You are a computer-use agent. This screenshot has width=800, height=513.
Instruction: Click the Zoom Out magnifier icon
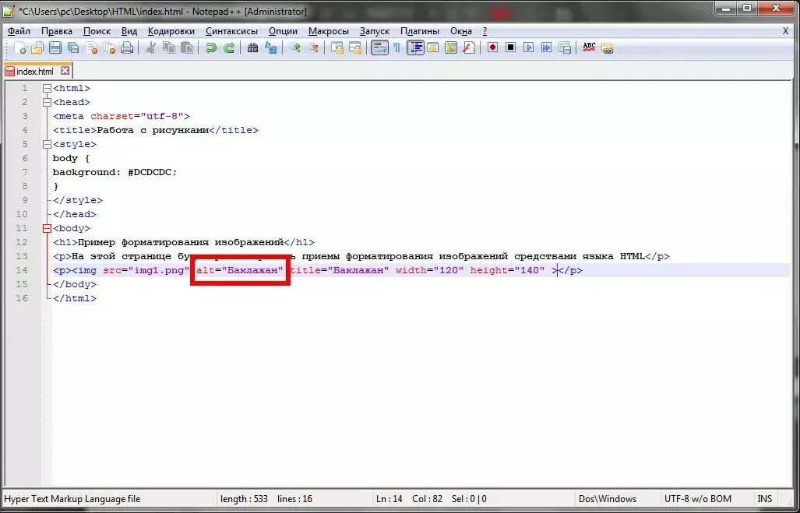tap(312, 48)
